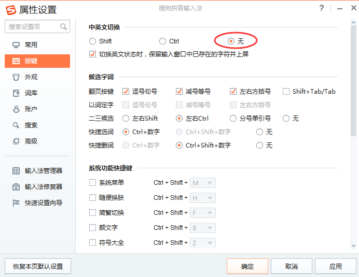Confirm settings with 确定 button
The height and width of the screenshot is (277, 359).
pos(247,266)
